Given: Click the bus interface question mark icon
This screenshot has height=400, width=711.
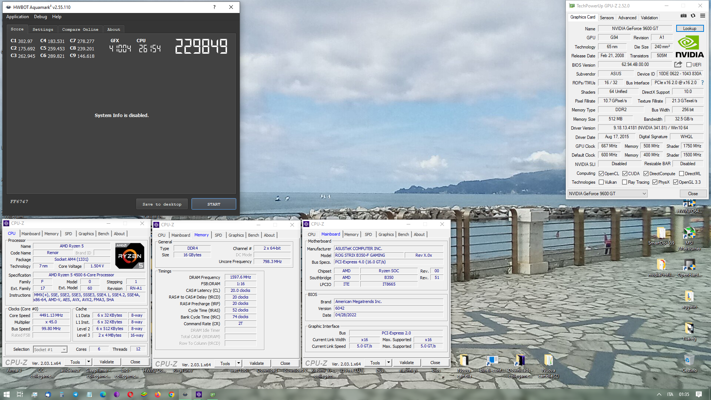Looking at the screenshot, I should (702, 83).
